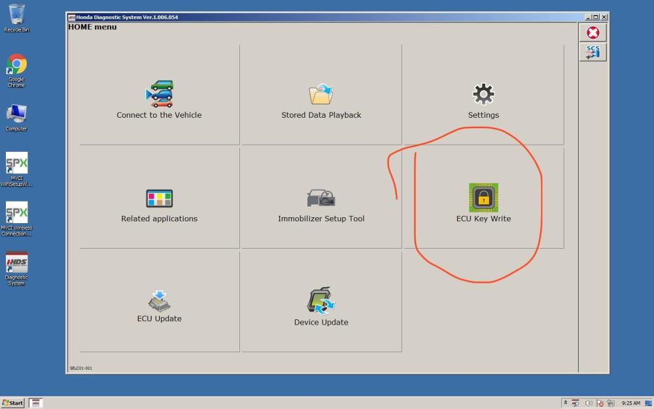Click the magnifier tray icon beside the volume icon

pos(576,403)
